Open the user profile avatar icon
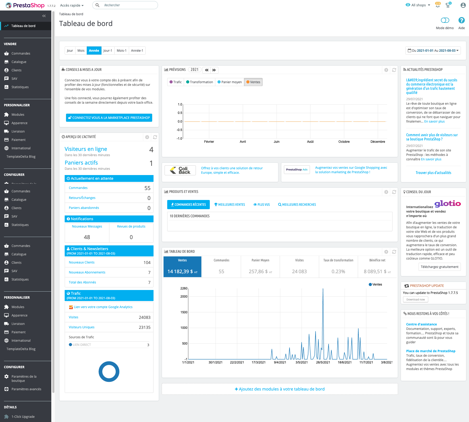 (x=463, y=5)
